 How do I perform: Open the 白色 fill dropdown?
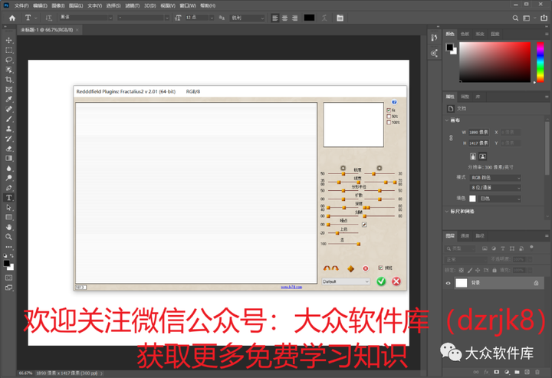click(500, 199)
